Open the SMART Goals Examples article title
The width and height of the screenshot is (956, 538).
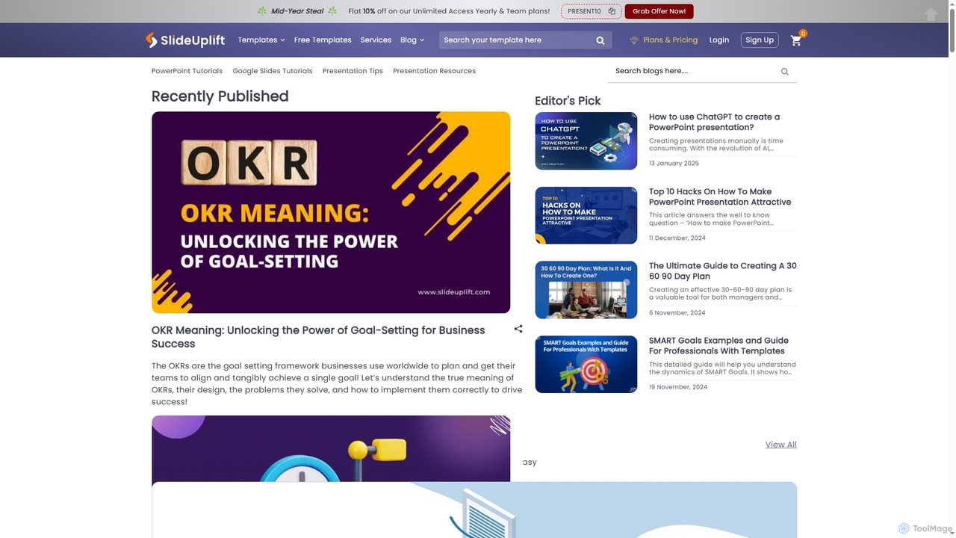tap(718, 345)
